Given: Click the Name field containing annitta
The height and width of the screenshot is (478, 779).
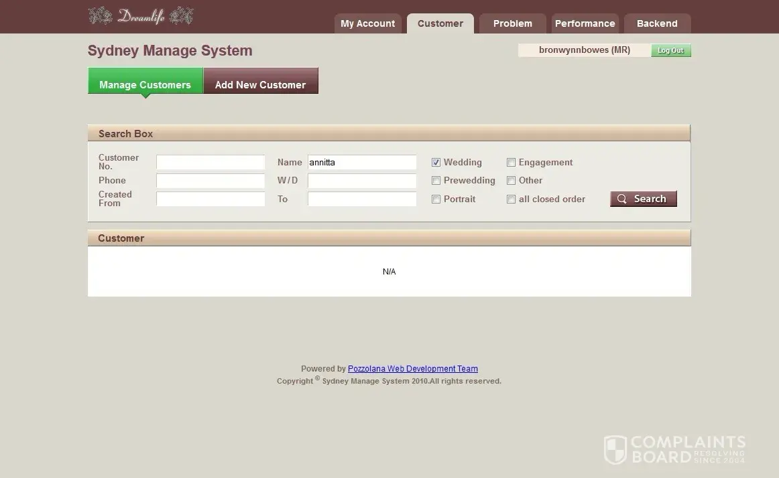Looking at the screenshot, I should click(361, 163).
